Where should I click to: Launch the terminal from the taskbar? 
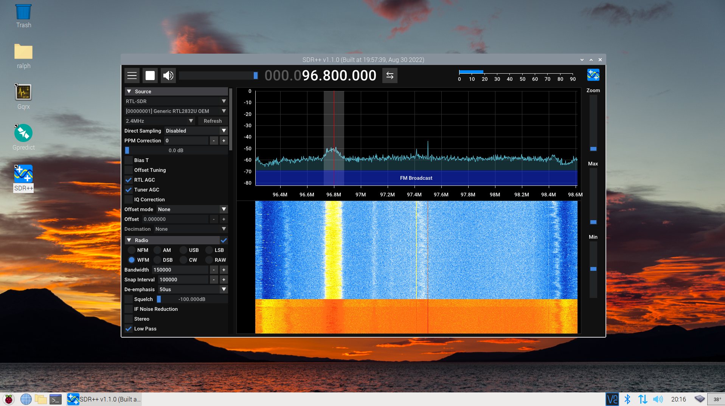point(55,399)
